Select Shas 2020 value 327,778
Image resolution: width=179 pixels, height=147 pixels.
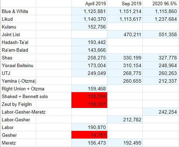point(161,58)
